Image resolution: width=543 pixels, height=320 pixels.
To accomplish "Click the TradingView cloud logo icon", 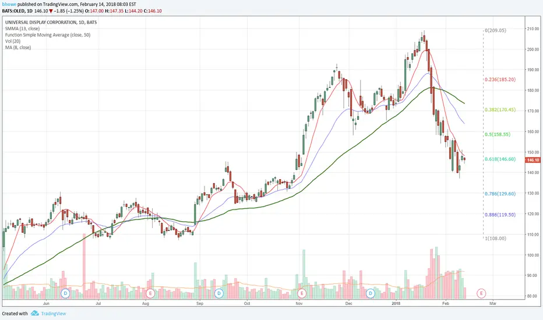I will [34, 314].
